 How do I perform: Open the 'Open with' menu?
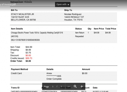(63, 4)
